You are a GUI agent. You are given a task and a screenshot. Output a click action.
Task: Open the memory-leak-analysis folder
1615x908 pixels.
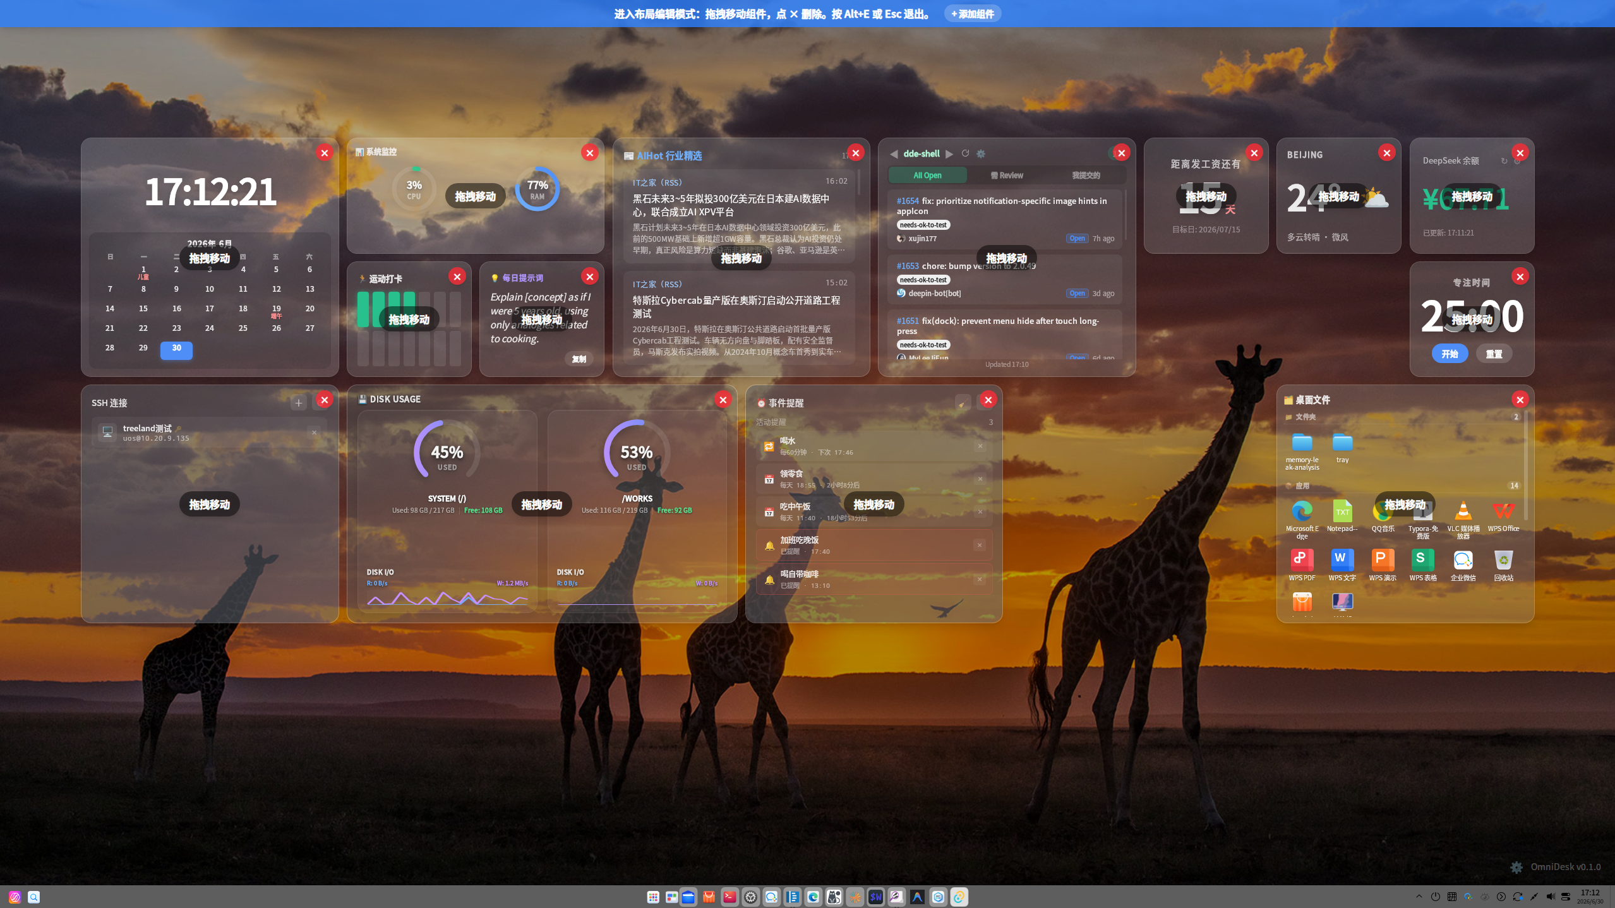tap(1302, 441)
